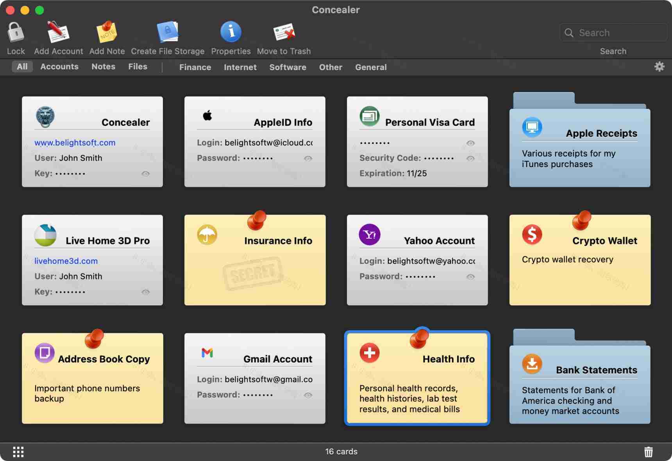Image resolution: width=672 pixels, height=461 pixels.
Task: Click the Gmail icon on Gmail Account card
Action: pos(207,352)
